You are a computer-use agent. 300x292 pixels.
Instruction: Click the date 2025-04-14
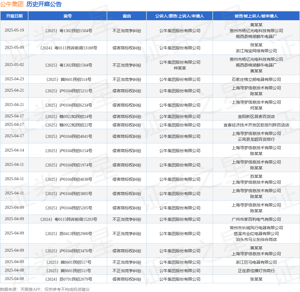click(14, 150)
